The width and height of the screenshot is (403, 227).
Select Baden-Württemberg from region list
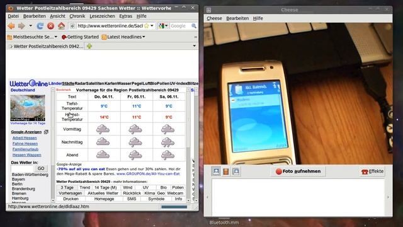30,175
